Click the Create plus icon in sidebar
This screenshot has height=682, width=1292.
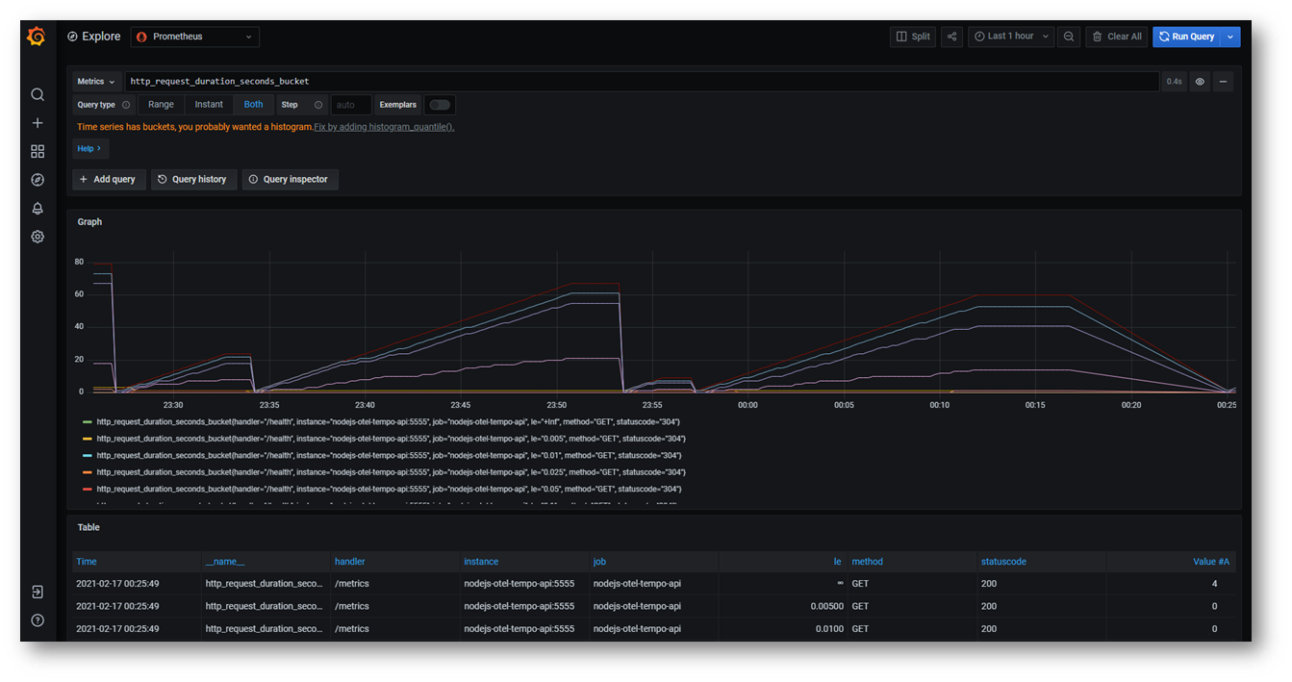point(38,123)
